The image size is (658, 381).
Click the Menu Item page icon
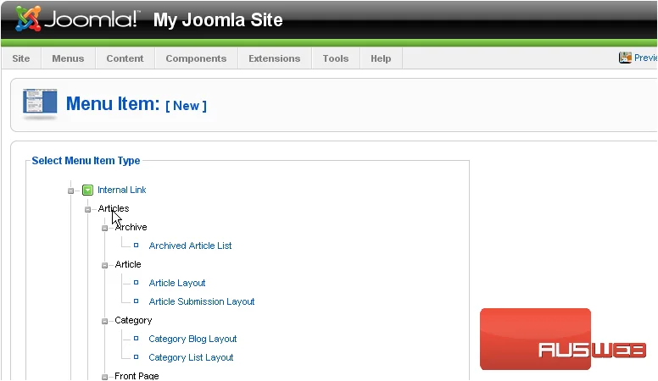coord(40,103)
